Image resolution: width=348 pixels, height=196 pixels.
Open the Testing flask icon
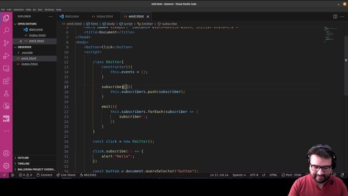point(6,94)
